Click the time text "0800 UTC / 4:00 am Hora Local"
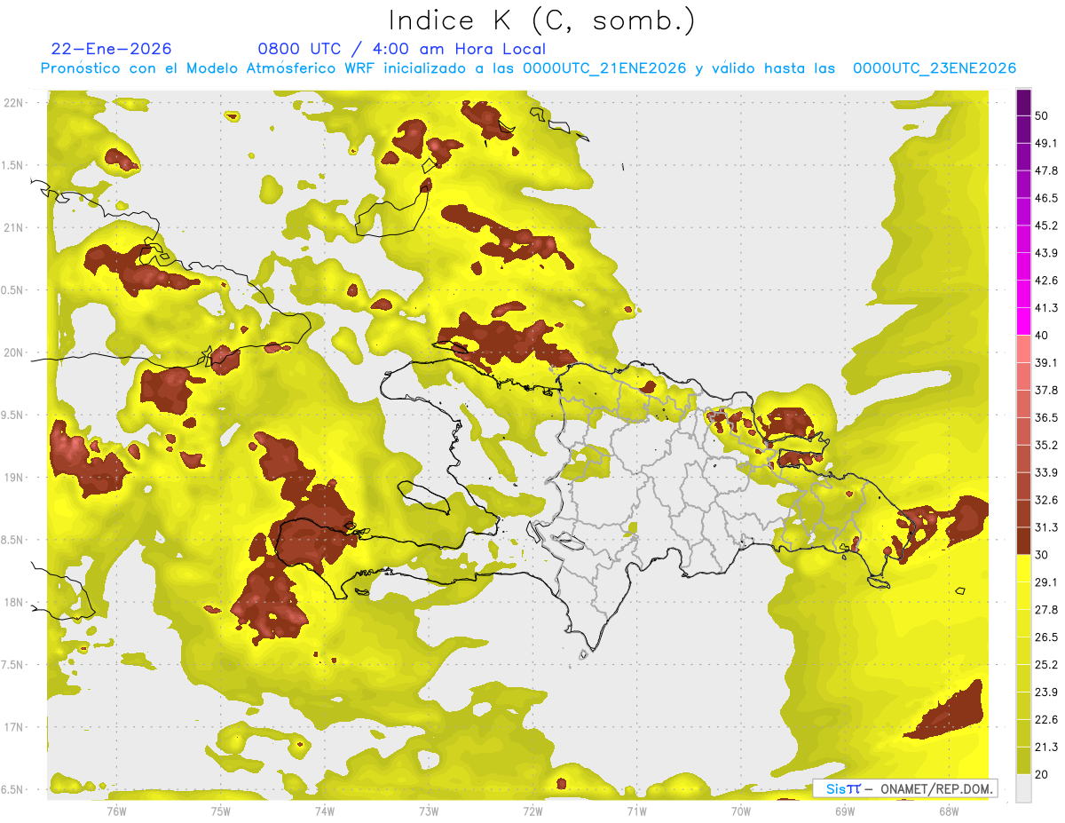 click(x=401, y=49)
